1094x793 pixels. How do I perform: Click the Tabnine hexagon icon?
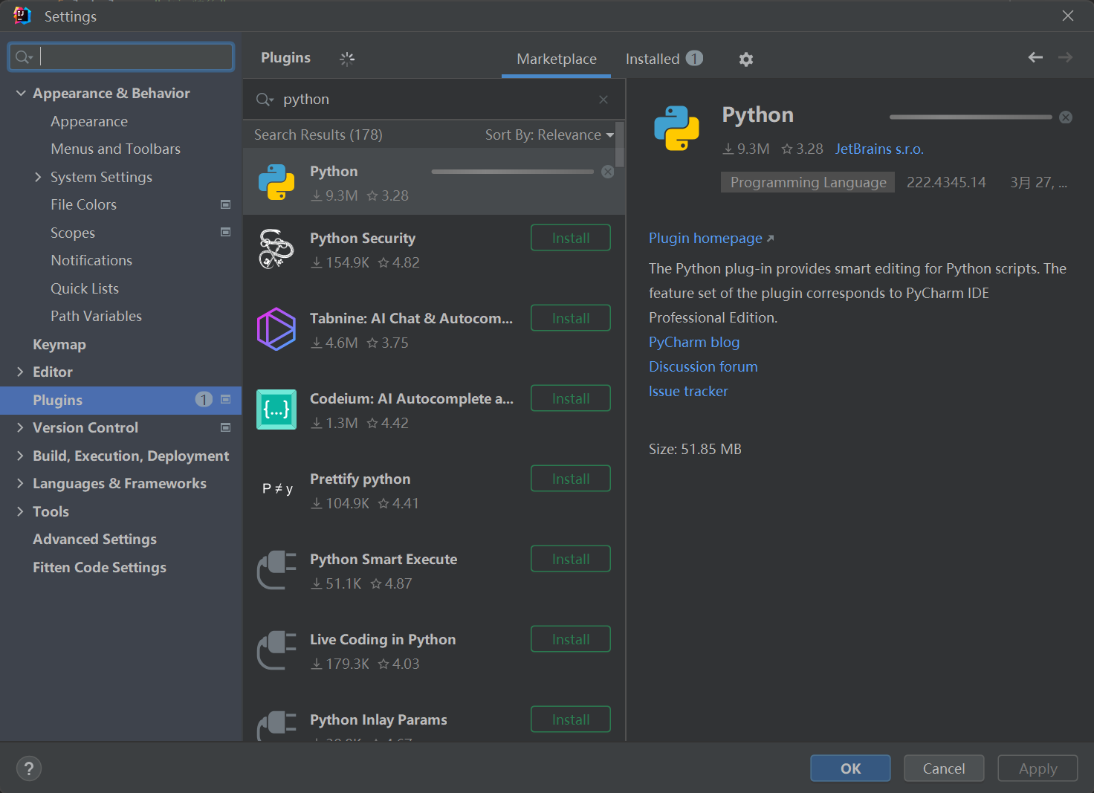(276, 329)
